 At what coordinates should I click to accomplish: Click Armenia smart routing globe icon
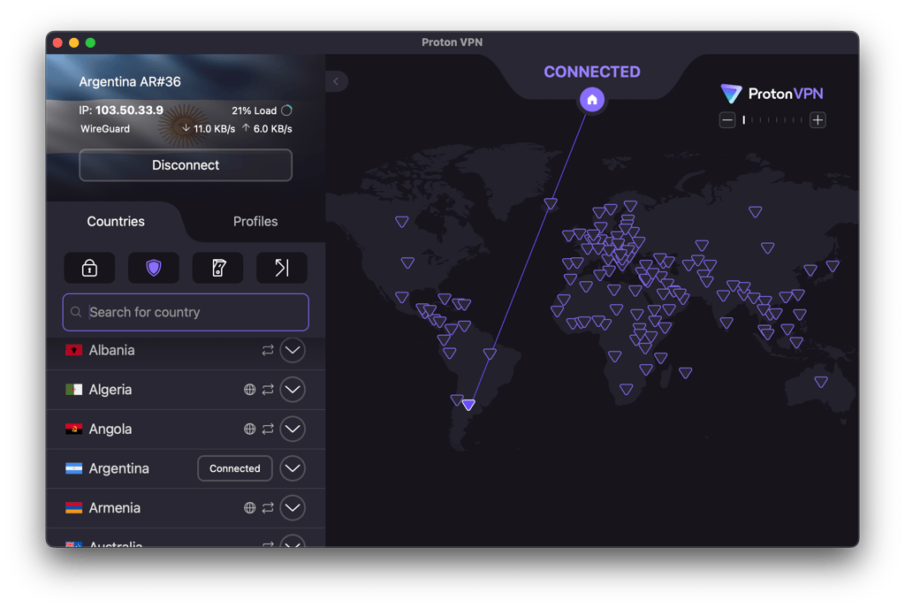click(249, 507)
